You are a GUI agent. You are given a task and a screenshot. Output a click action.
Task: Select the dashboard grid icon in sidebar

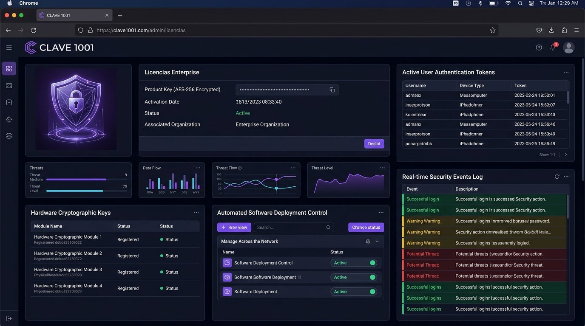(x=9, y=69)
